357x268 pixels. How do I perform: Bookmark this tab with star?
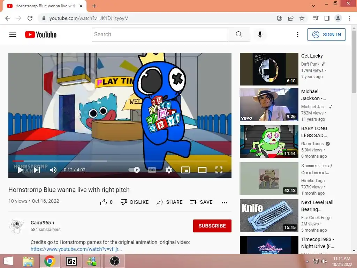[x=302, y=18]
